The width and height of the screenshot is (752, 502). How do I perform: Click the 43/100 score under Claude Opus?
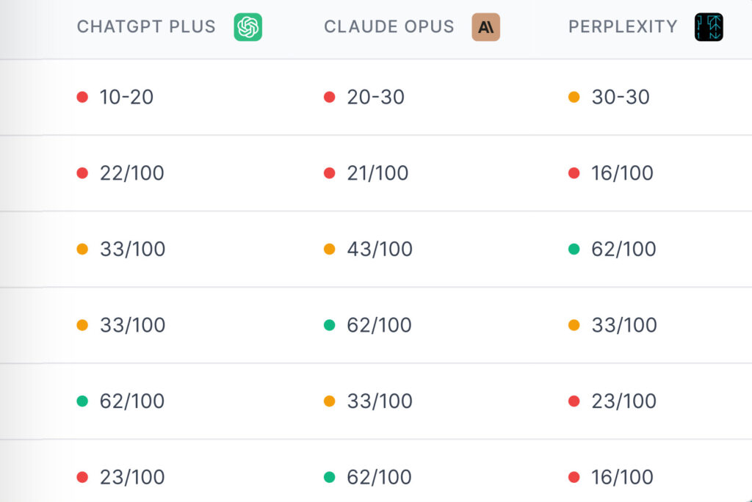pos(379,250)
